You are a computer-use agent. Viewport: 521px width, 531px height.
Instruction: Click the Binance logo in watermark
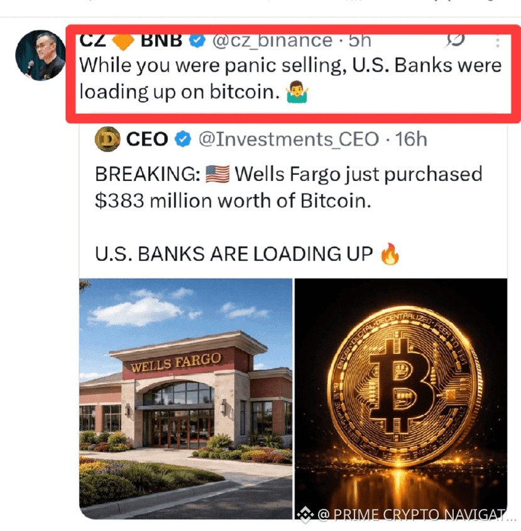point(305,515)
